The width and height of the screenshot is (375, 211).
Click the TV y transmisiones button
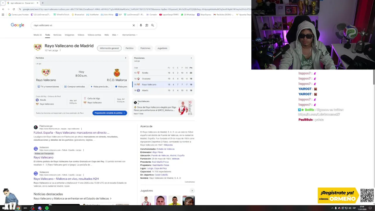coord(48,86)
